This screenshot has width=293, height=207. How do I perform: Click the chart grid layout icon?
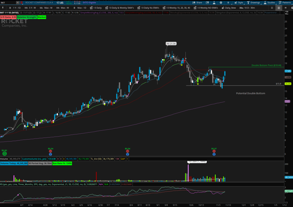pyautogui.click(x=279, y=8)
